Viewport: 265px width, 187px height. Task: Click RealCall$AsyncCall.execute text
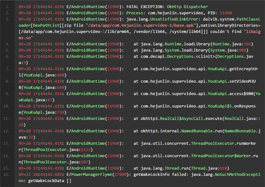191,118
